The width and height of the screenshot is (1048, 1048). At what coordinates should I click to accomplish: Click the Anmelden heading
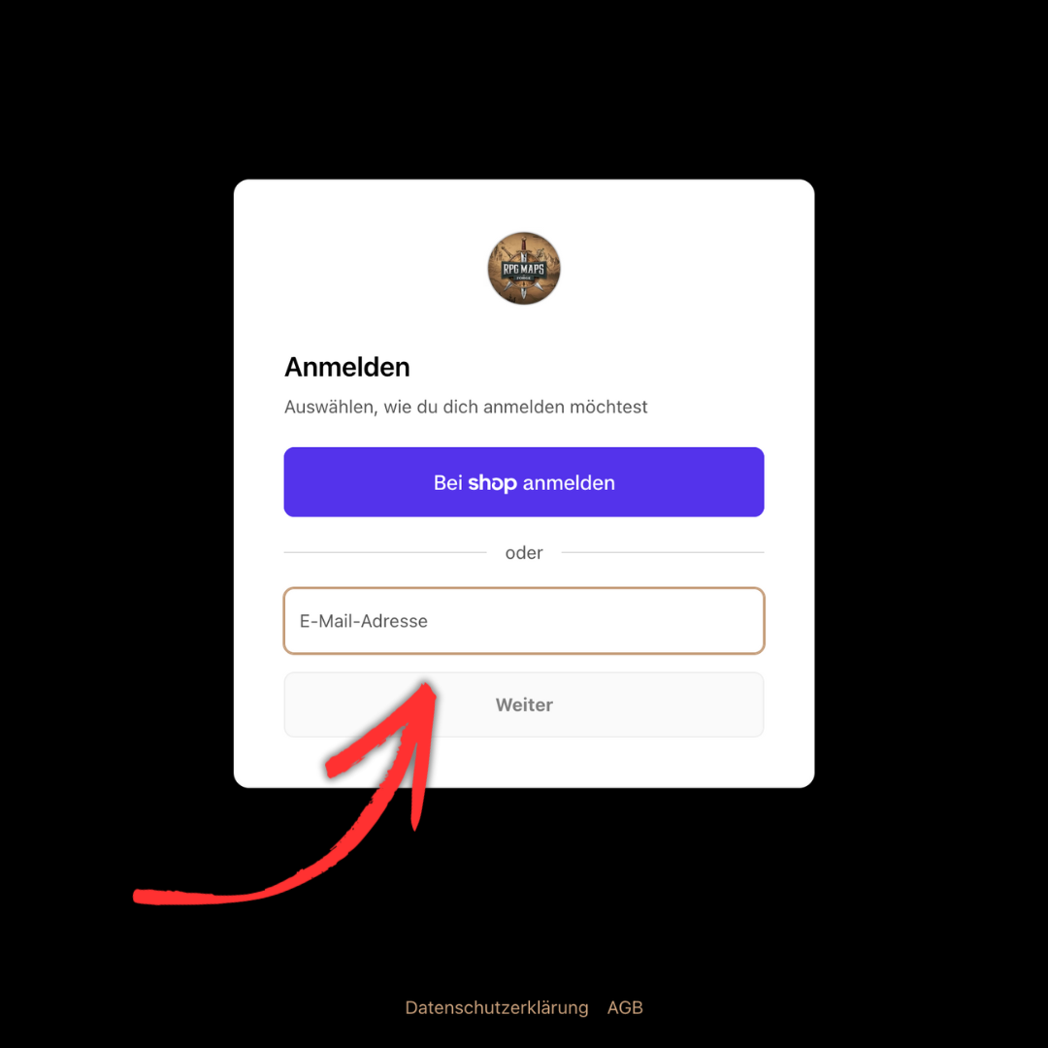point(346,367)
